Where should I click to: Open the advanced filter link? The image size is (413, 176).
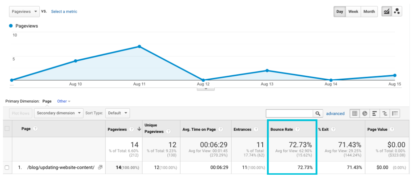335,114
